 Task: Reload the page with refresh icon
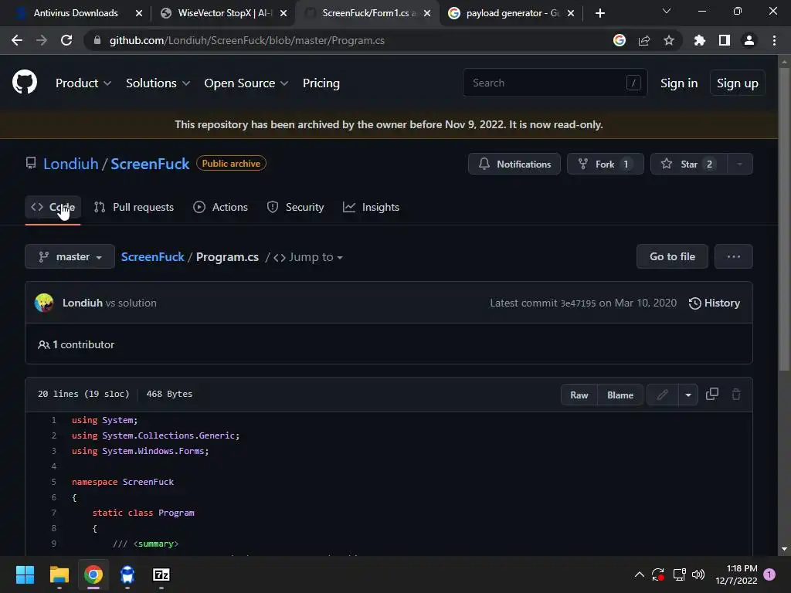(x=66, y=40)
